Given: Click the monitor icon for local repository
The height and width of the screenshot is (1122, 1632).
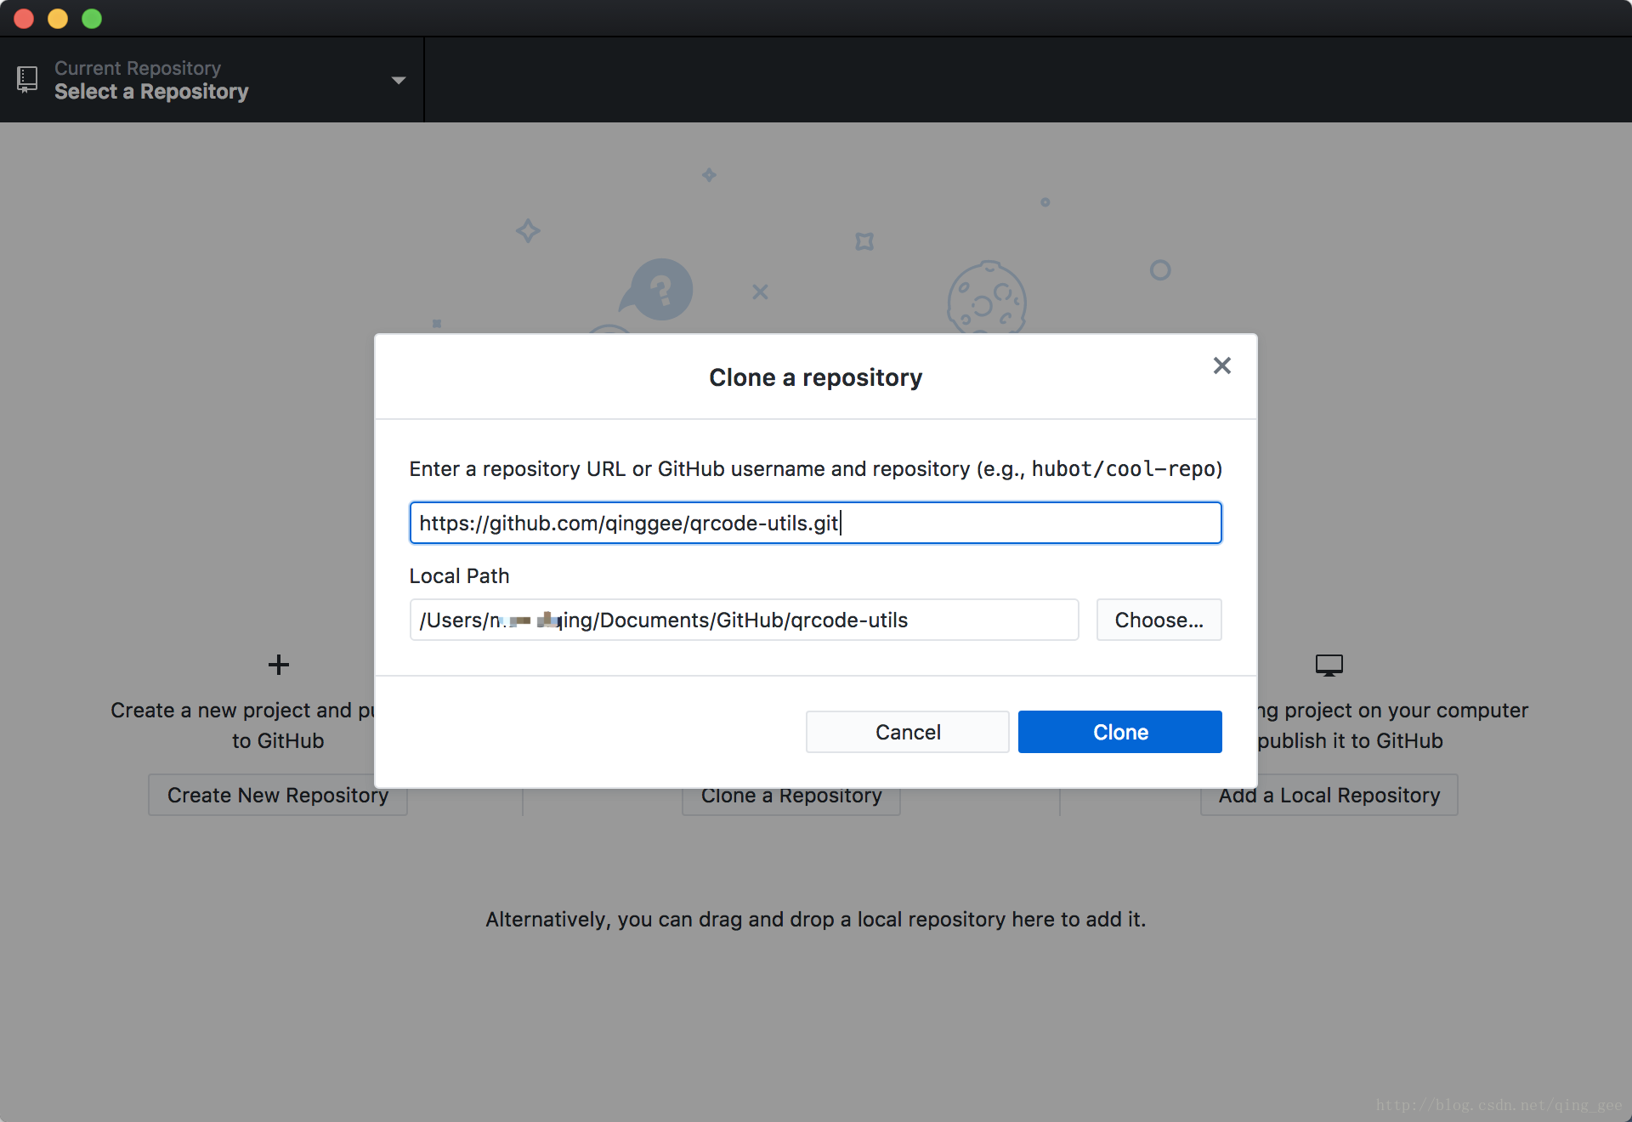Looking at the screenshot, I should [x=1329, y=665].
